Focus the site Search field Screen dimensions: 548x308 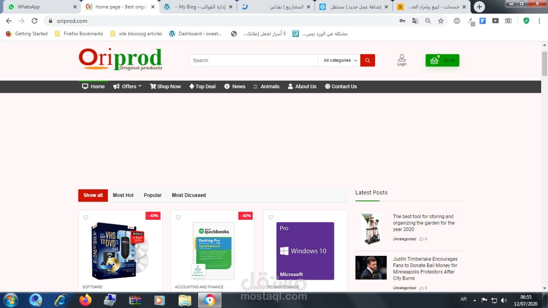click(253, 60)
